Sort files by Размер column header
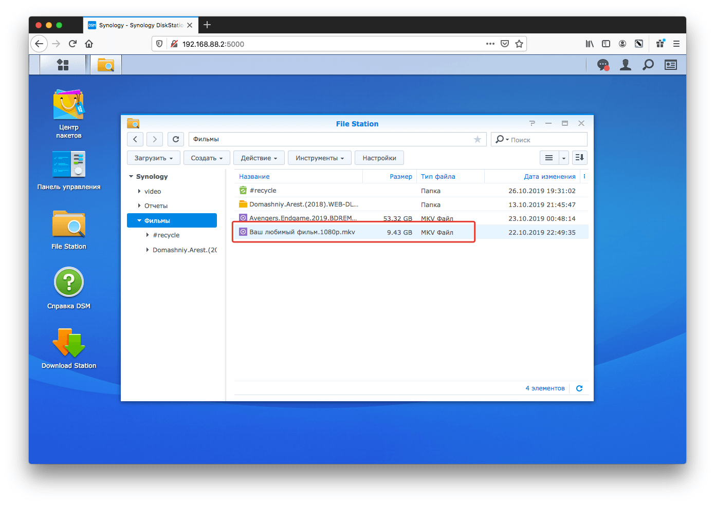715x505 pixels. 400,177
